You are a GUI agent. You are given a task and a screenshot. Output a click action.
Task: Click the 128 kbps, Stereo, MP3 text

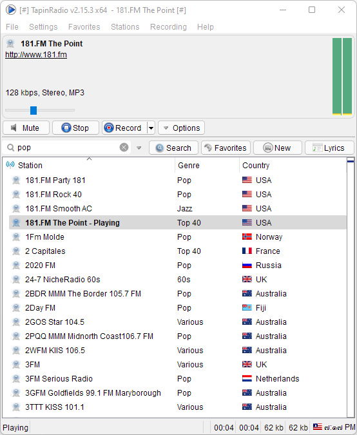click(x=45, y=93)
